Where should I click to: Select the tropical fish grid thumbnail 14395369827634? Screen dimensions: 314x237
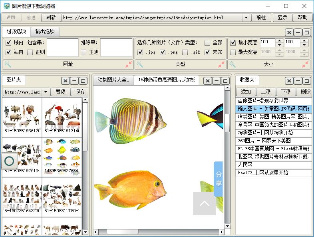[62, 157]
